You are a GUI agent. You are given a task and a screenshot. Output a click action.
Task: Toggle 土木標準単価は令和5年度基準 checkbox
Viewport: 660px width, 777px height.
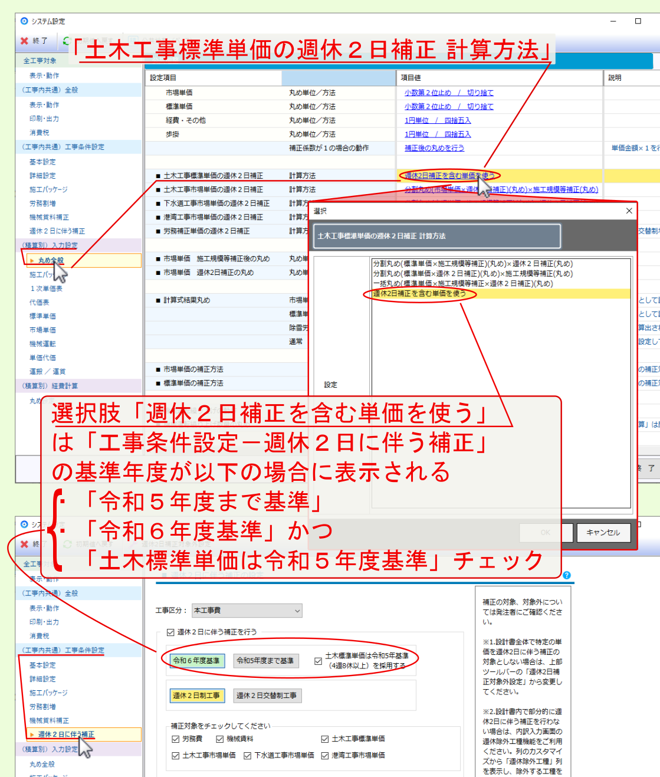(318, 661)
